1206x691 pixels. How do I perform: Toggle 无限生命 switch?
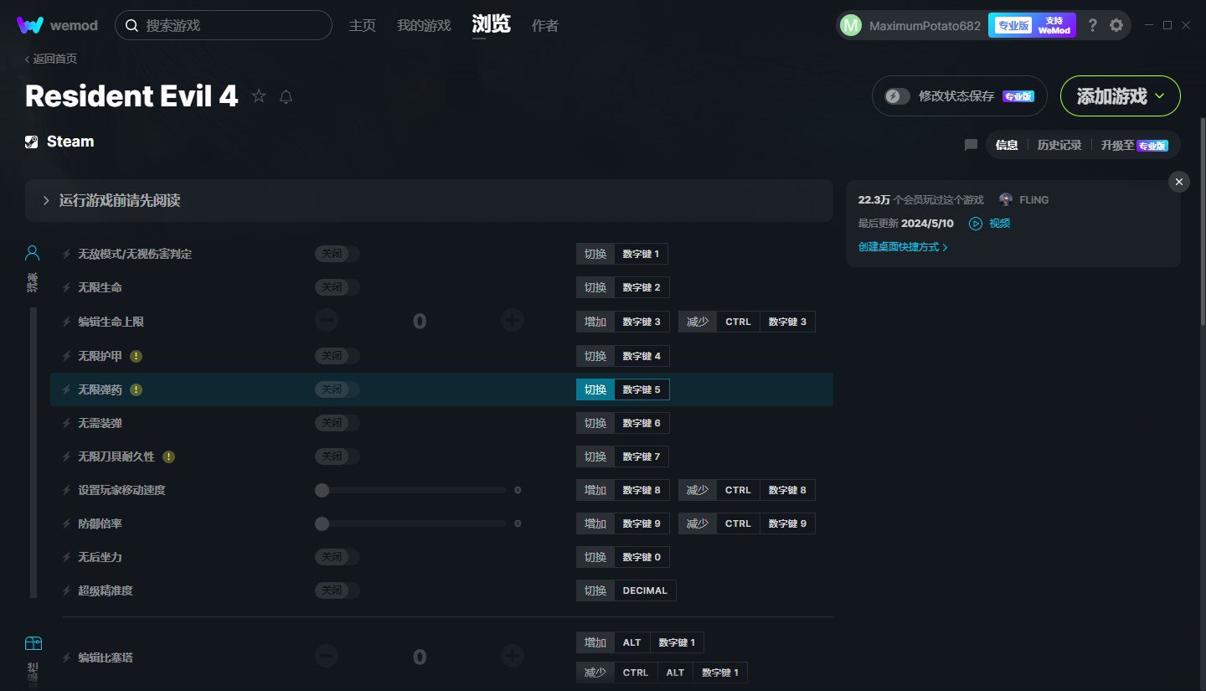click(338, 287)
